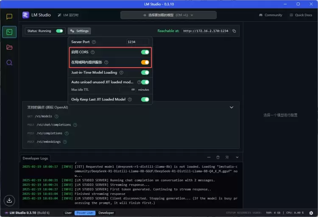Open the model selection dropdown at top
Screen dimensions: 318x217
(x=168, y=15)
